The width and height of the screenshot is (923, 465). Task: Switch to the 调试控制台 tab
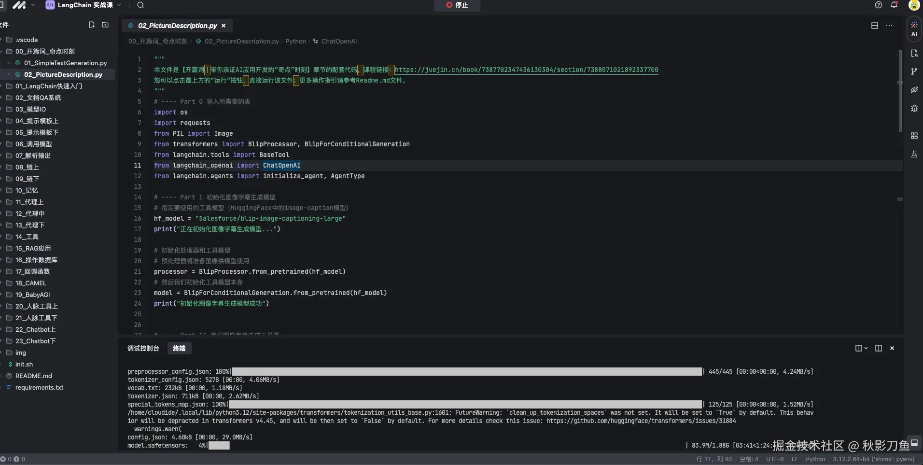click(143, 348)
